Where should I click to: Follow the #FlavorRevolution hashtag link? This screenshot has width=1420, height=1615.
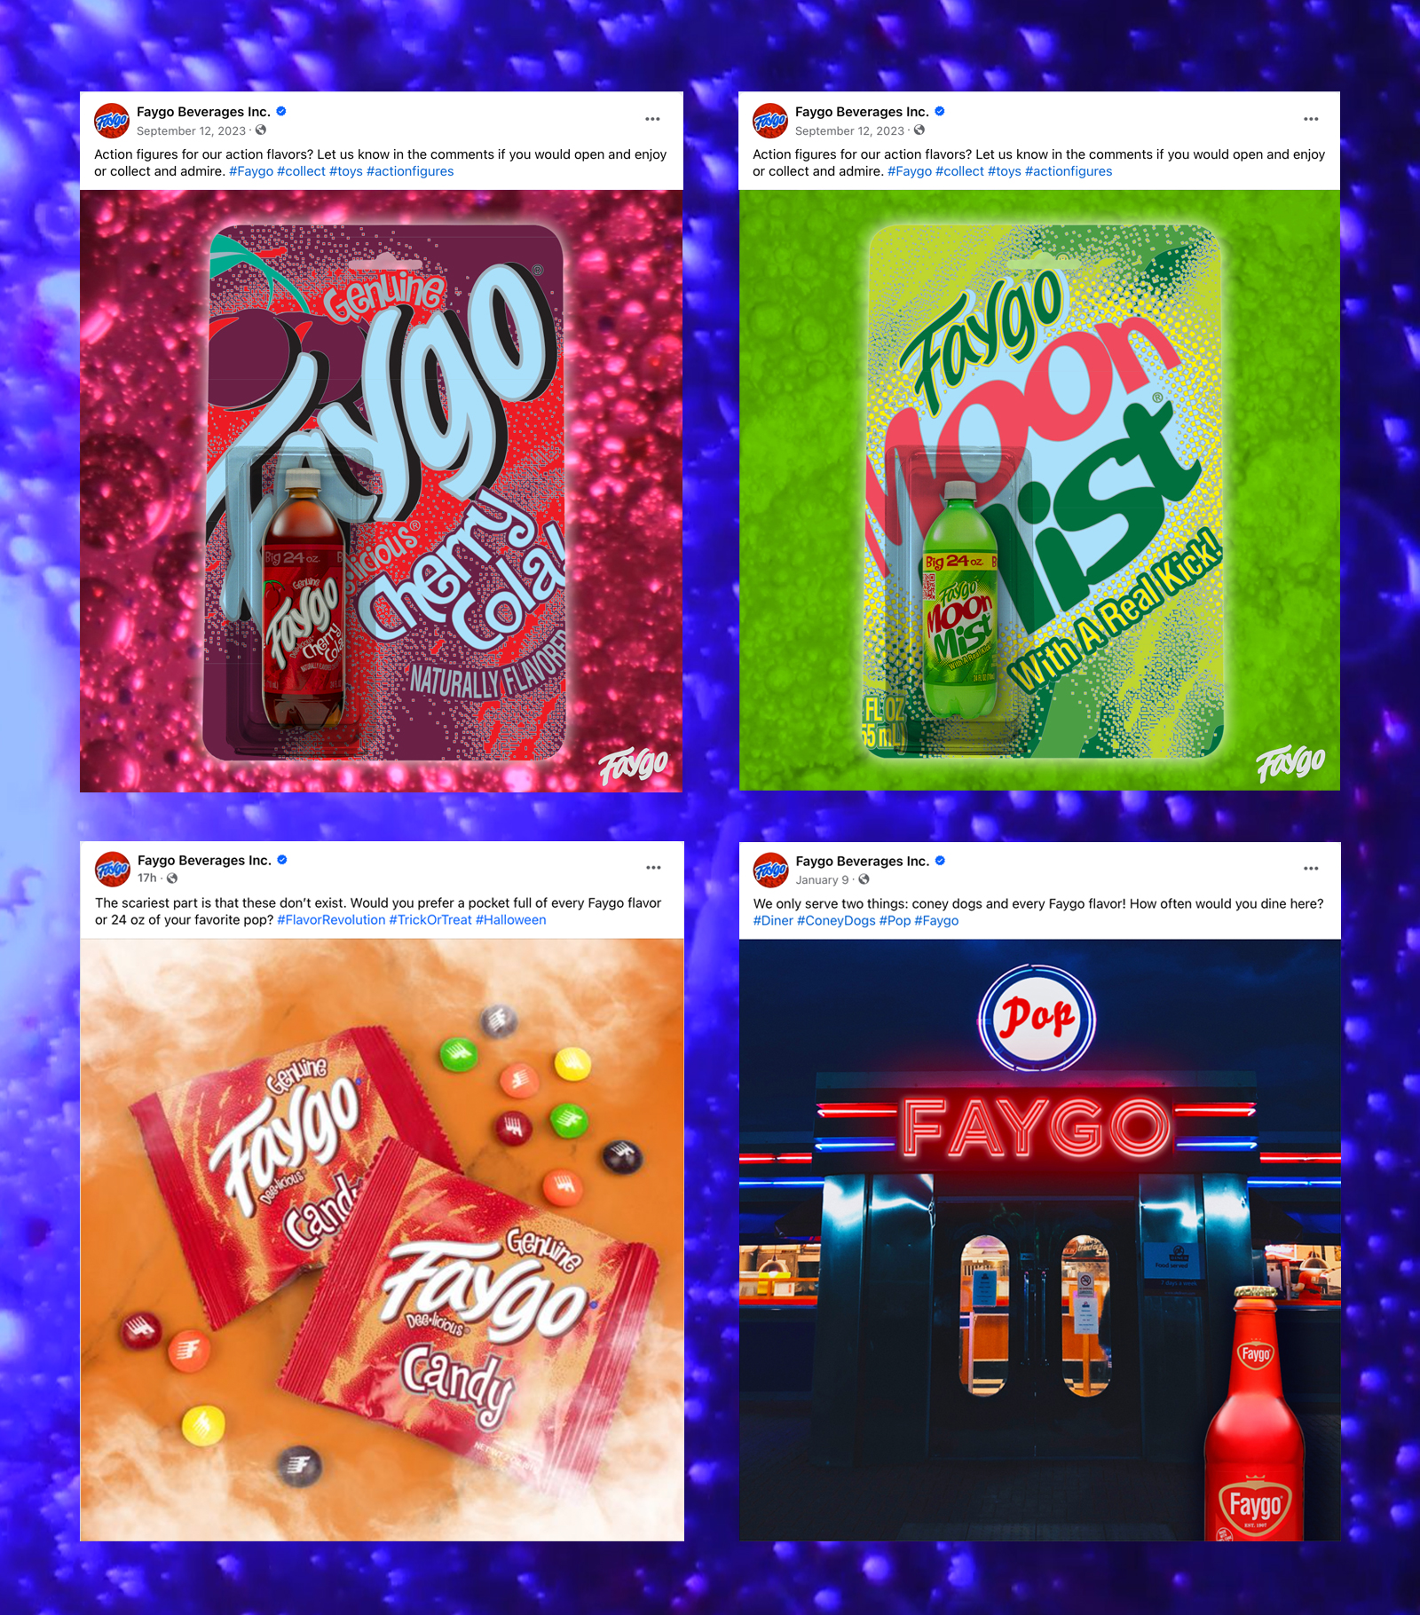pos(331,920)
